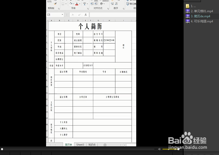Image resolution: width=219 pixels, height=155 pixels.
Task: Click the phonetic guide wén icon
Action: pyautogui.click(x=85, y=4)
